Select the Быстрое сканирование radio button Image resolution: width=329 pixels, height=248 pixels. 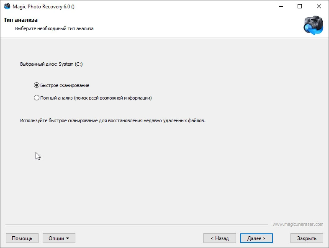click(x=36, y=85)
